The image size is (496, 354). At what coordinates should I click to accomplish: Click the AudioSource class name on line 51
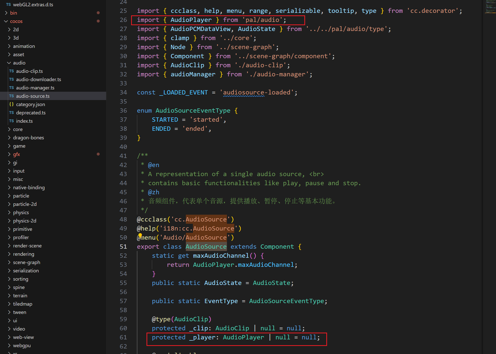(206, 247)
